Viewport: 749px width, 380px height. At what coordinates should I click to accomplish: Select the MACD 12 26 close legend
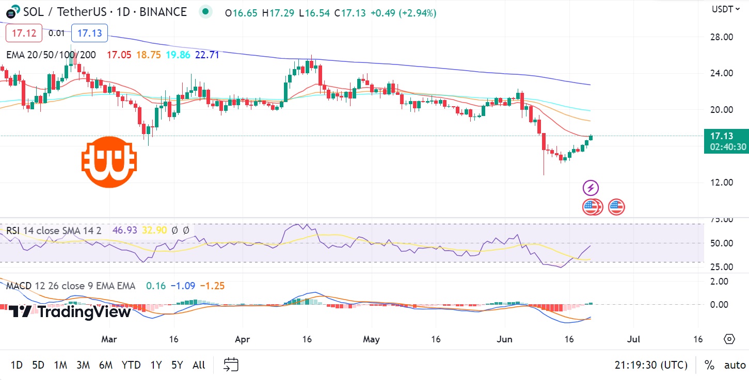[x=71, y=286]
